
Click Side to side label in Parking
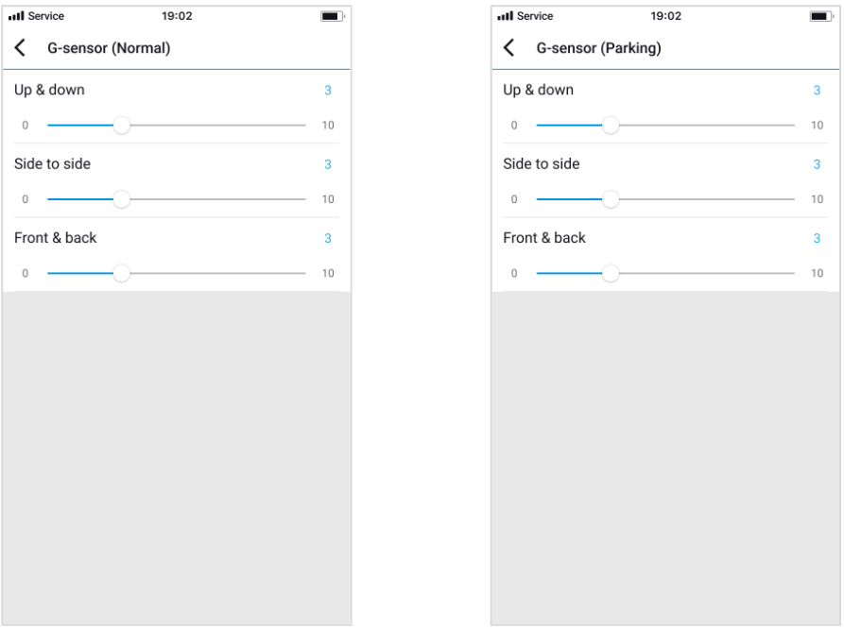pos(541,164)
